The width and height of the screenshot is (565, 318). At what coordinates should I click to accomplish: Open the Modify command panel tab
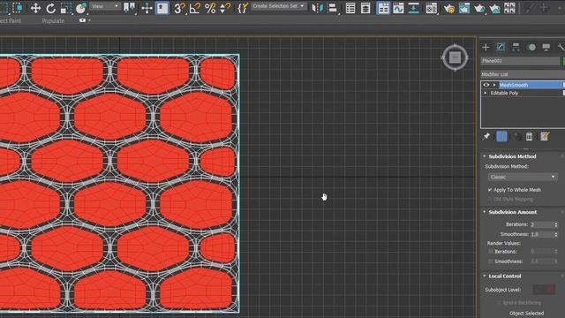(x=501, y=47)
